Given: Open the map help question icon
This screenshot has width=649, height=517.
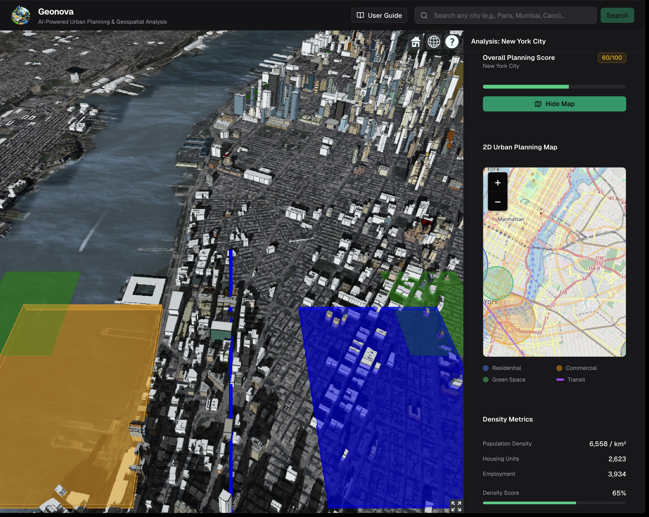Looking at the screenshot, I should [451, 42].
